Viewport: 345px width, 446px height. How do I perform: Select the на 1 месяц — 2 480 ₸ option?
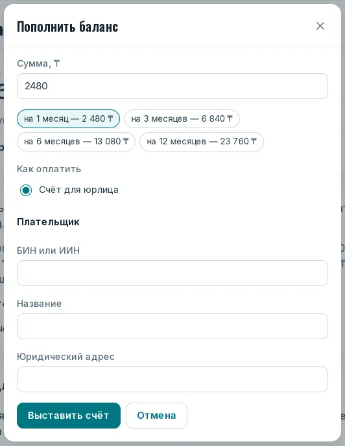68,118
